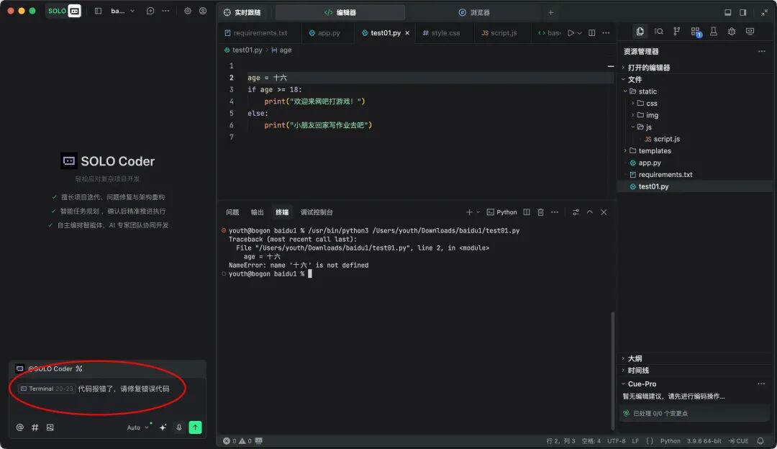The height and width of the screenshot is (449, 777).
Task: Expand the templates folder
Action: [x=654, y=150]
